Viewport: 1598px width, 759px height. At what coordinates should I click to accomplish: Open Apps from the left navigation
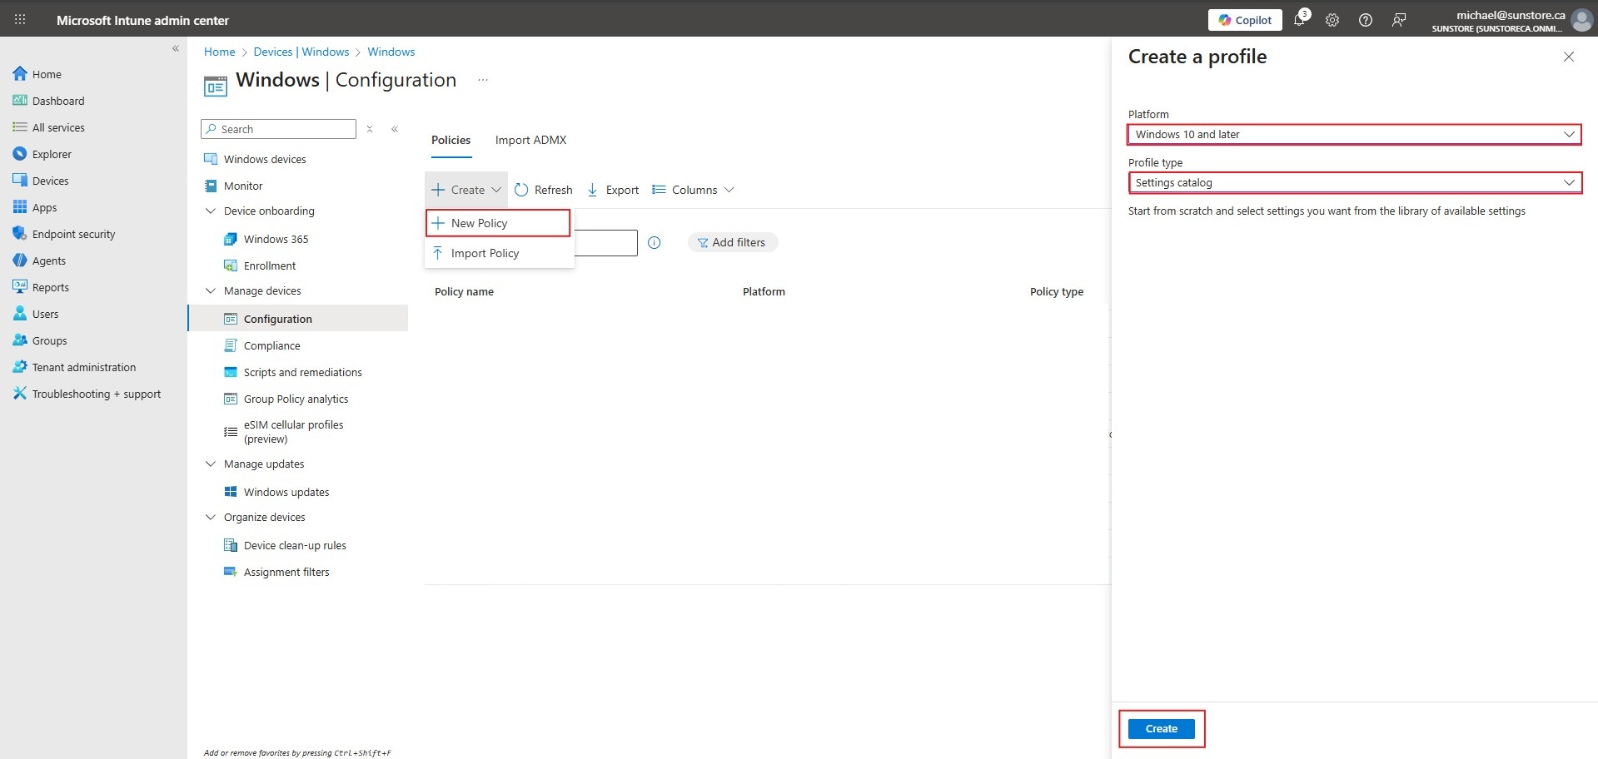click(46, 206)
